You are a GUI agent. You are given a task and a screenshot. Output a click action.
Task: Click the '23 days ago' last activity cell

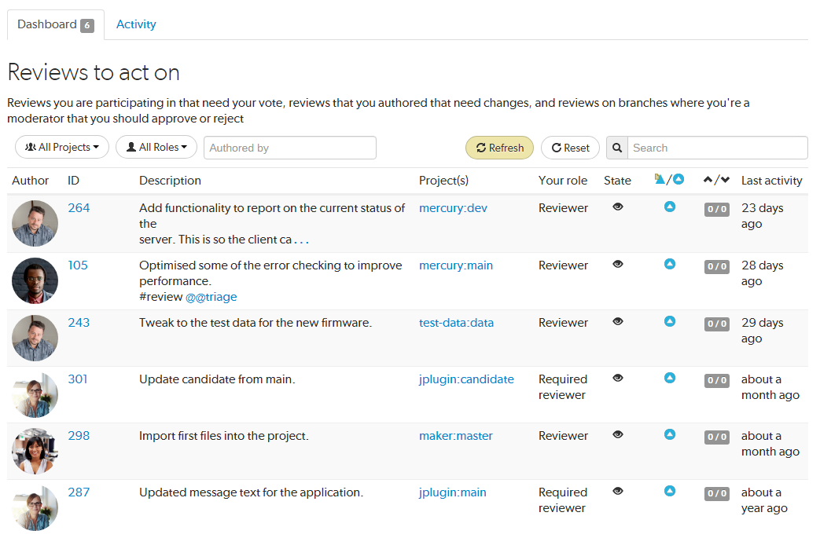tap(763, 216)
